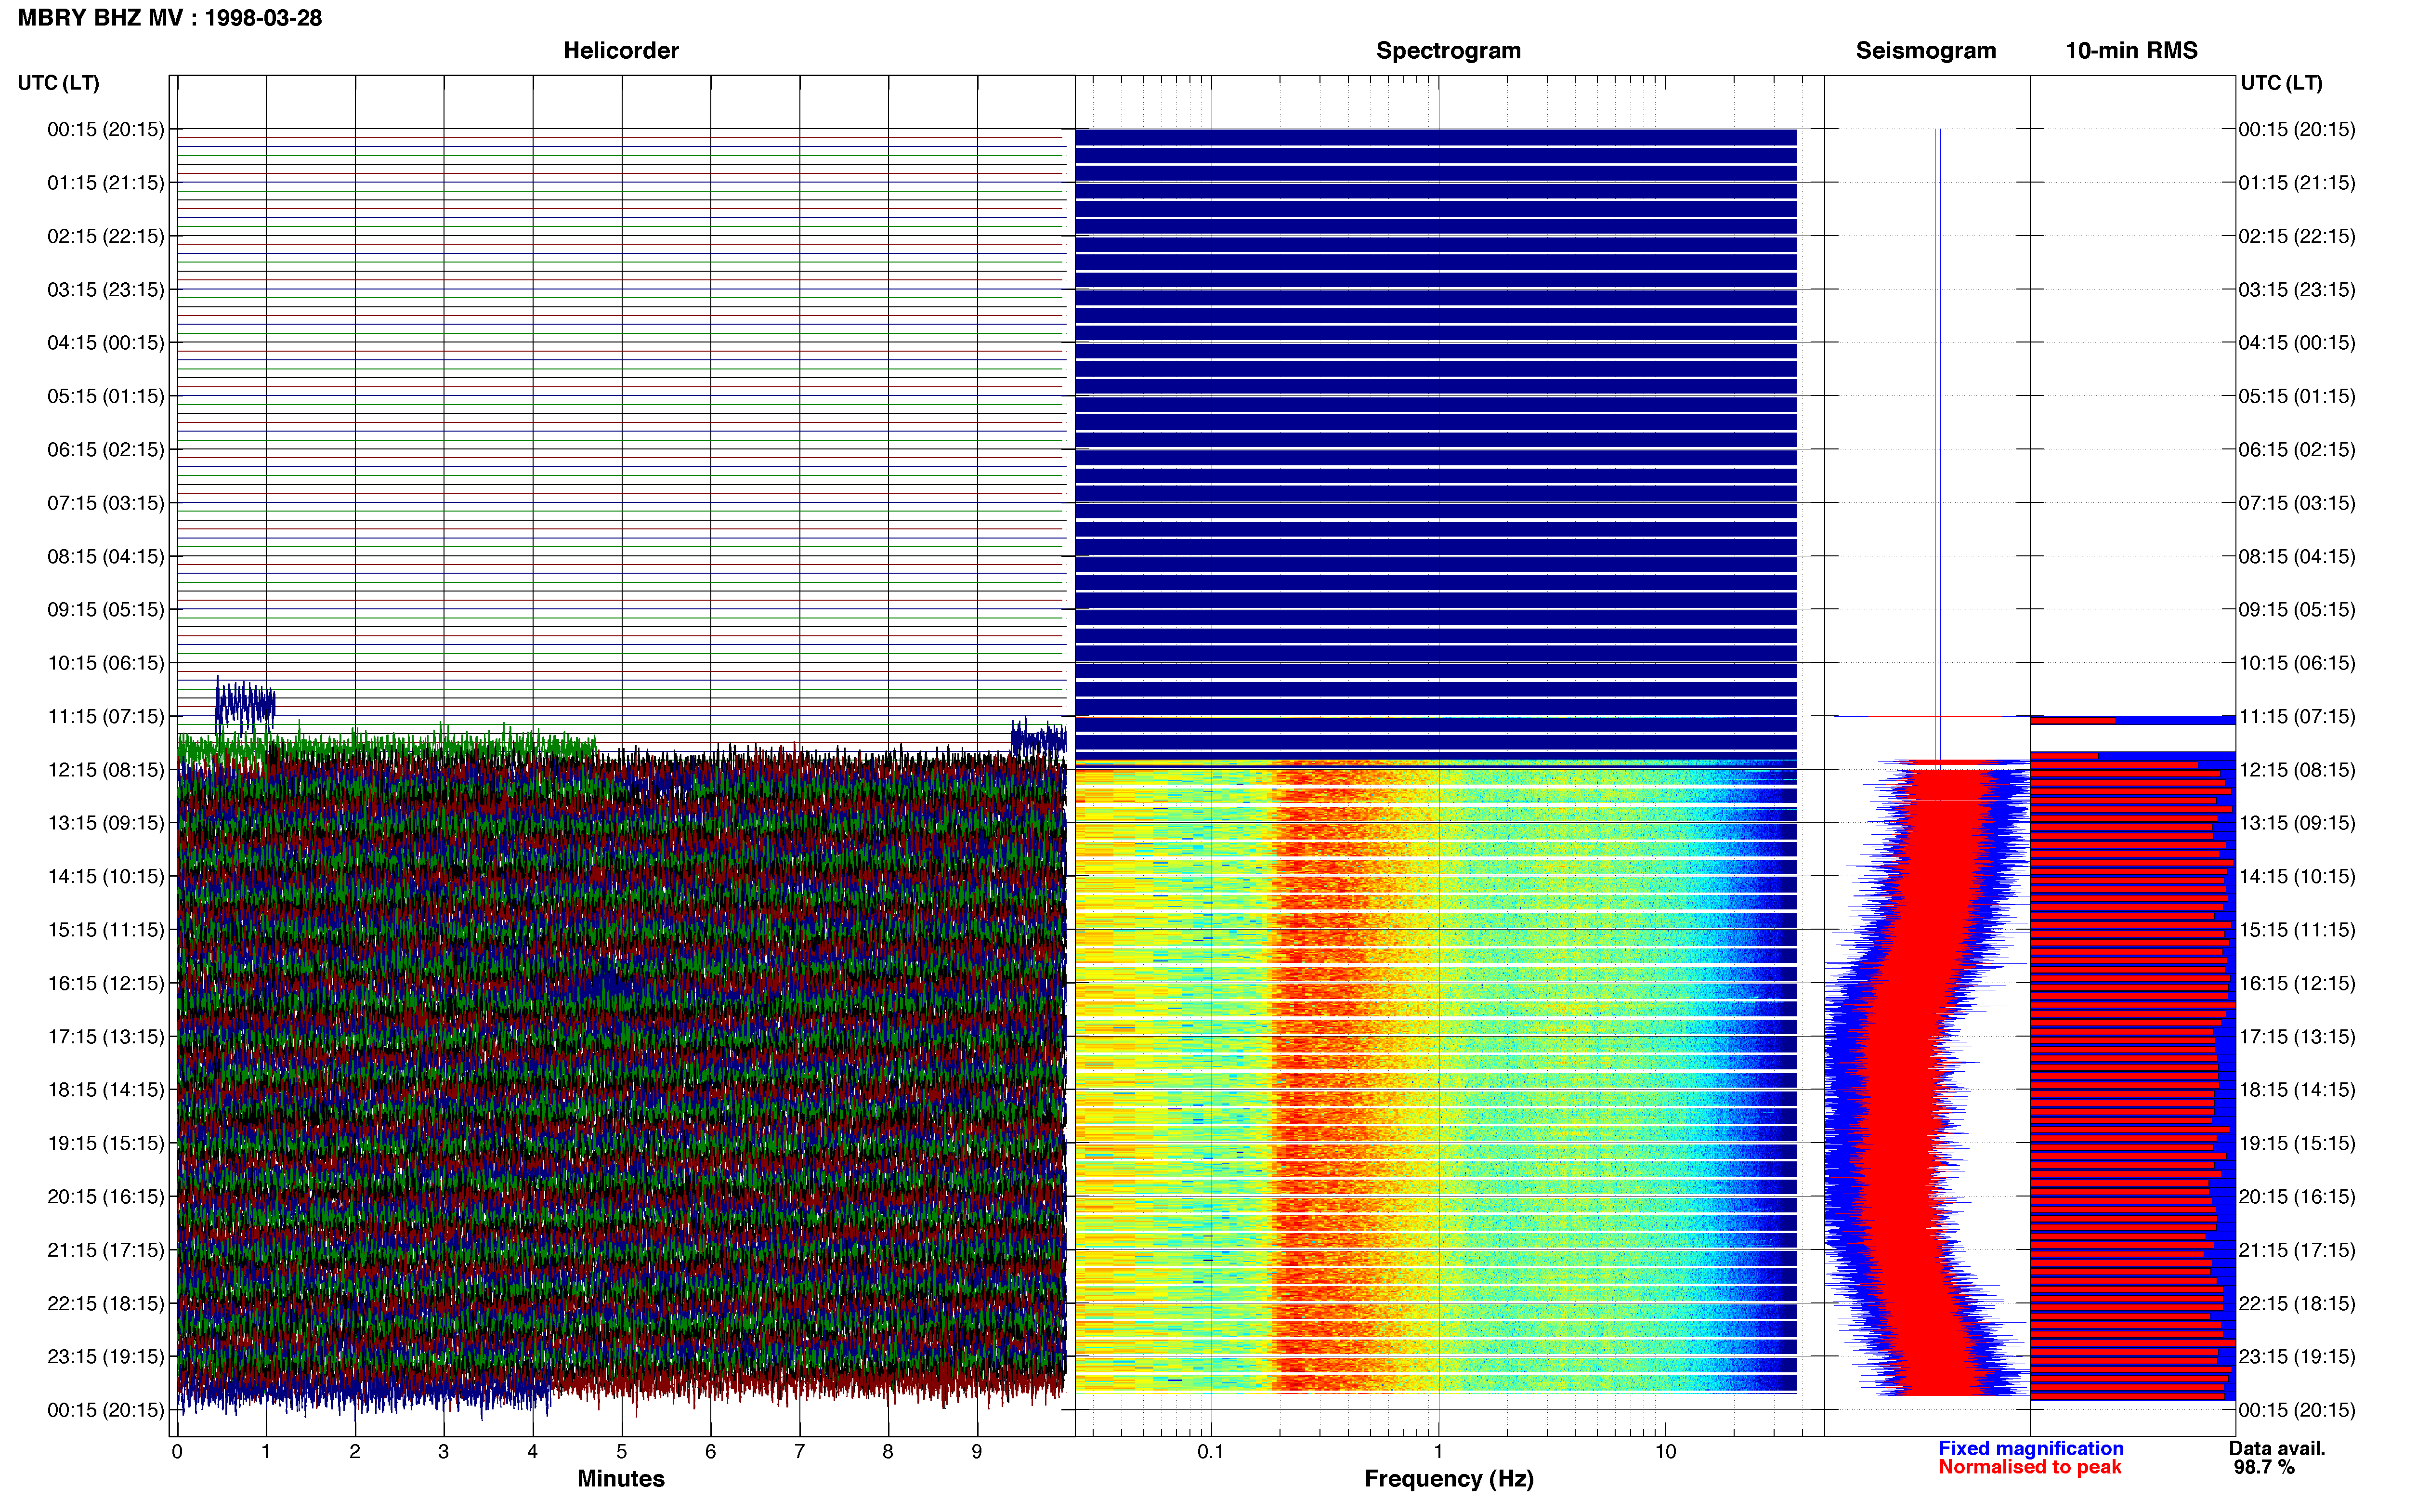Select left-axis time '08:15 (04:15)'
This screenshot has width=2417, height=1512.
tap(106, 556)
